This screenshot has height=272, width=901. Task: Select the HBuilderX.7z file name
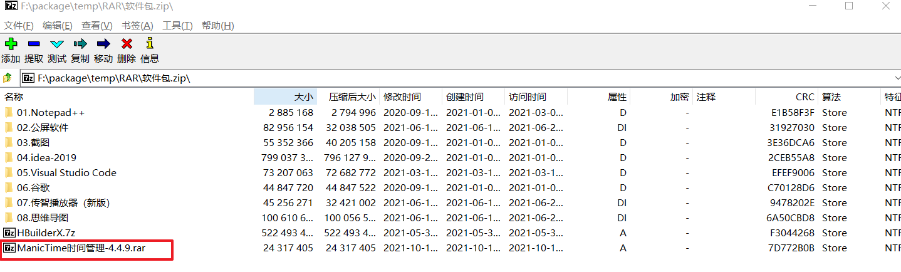click(x=47, y=233)
